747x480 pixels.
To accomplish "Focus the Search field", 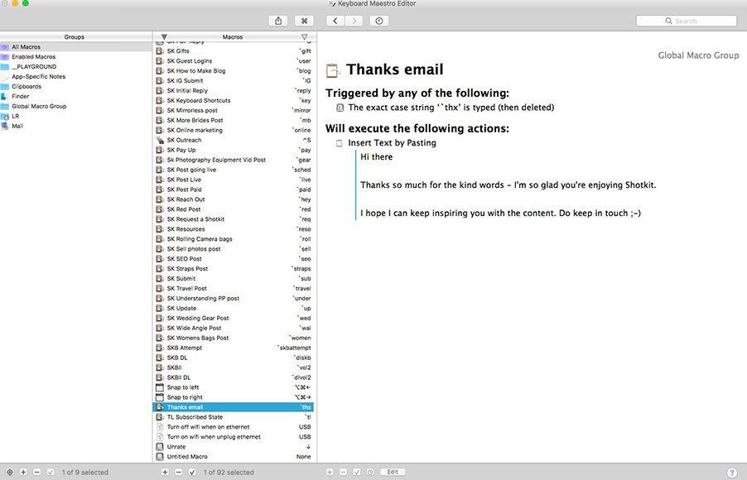I will 687,21.
